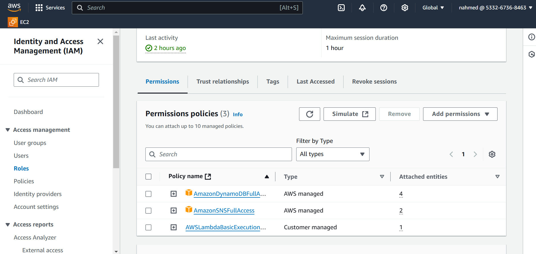This screenshot has width=536, height=254.
Task: Open the info panel icon on the right edge
Action: click(531, 37)
